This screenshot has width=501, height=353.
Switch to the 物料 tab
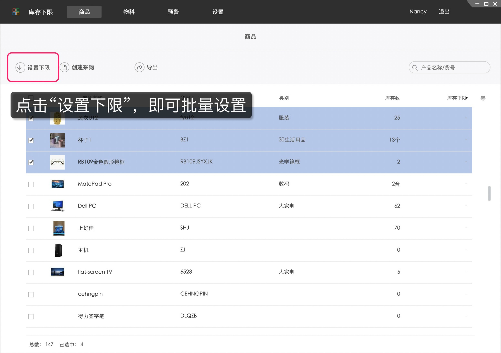(x=129, y=12)
